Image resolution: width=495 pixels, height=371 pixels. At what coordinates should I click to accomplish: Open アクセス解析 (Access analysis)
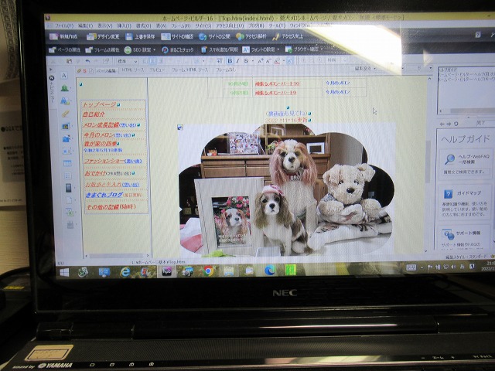coord(251,36)
